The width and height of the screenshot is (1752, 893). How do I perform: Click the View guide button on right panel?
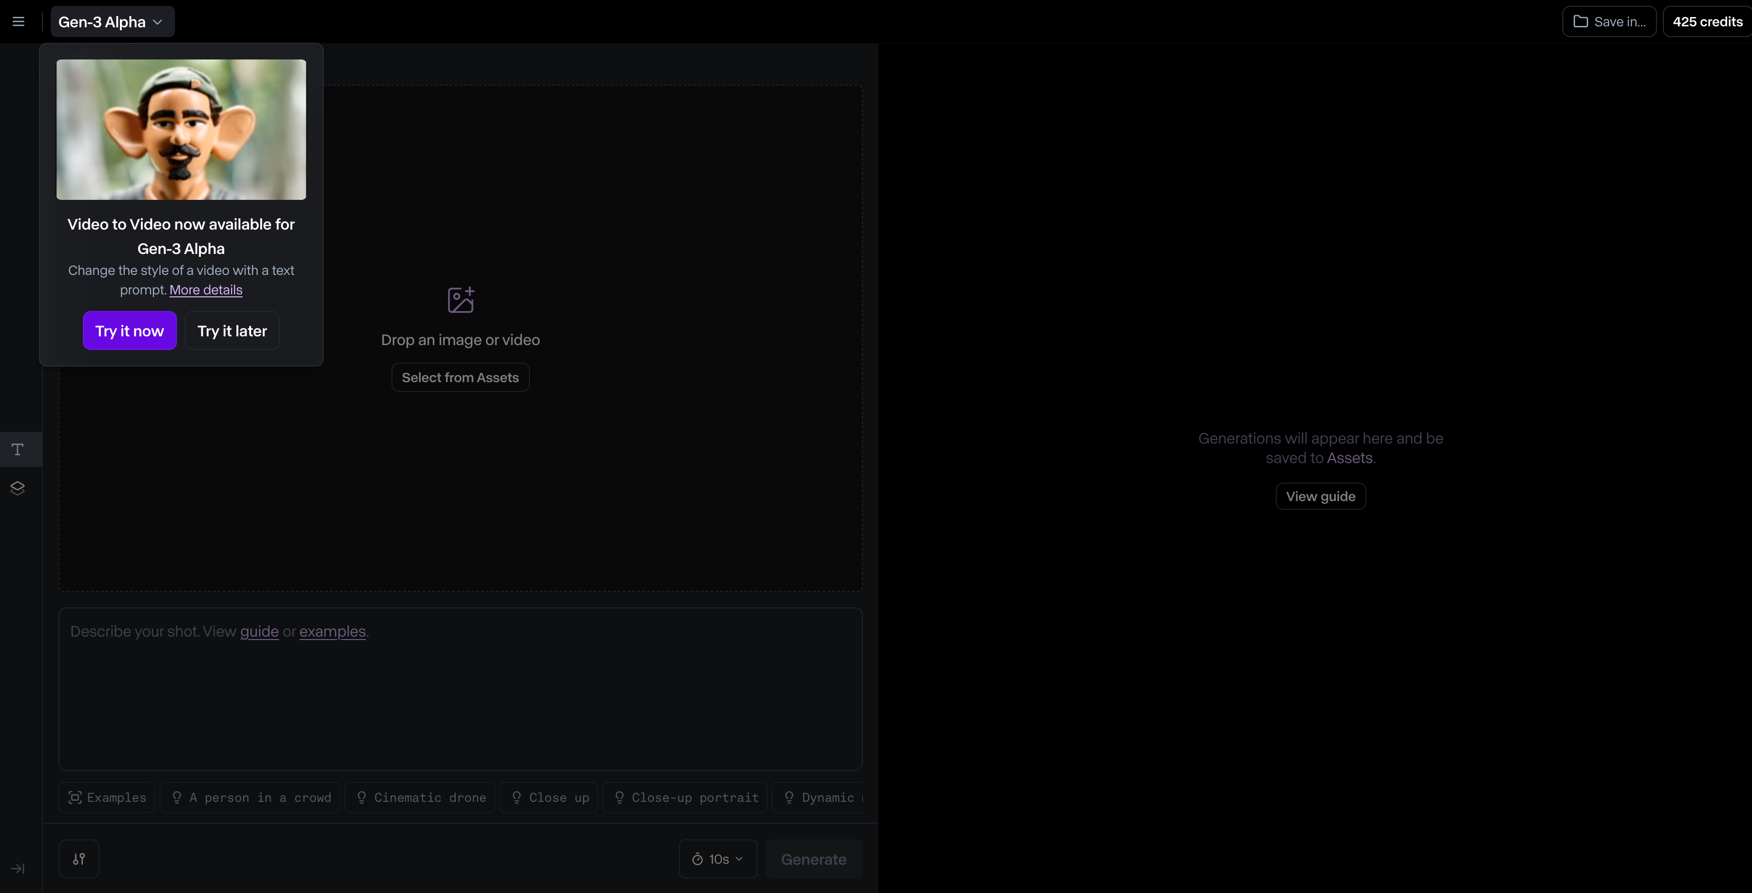pos(1321,495)
